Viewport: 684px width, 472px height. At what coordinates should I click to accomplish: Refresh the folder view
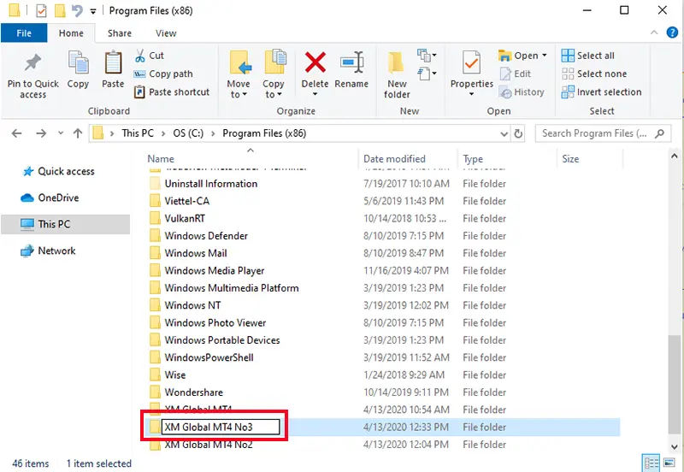click(518, 133)
